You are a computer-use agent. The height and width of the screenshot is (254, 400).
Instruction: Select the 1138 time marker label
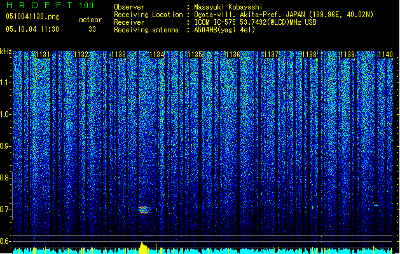(309, 55)
